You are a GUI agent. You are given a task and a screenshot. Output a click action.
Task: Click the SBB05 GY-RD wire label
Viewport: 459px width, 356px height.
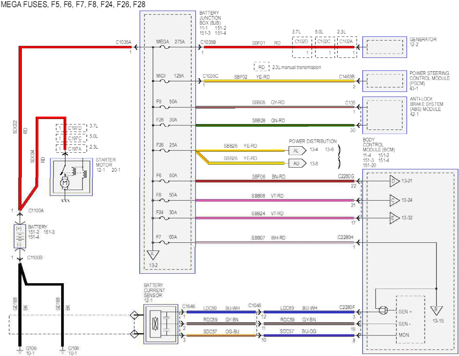coord(268,103)
